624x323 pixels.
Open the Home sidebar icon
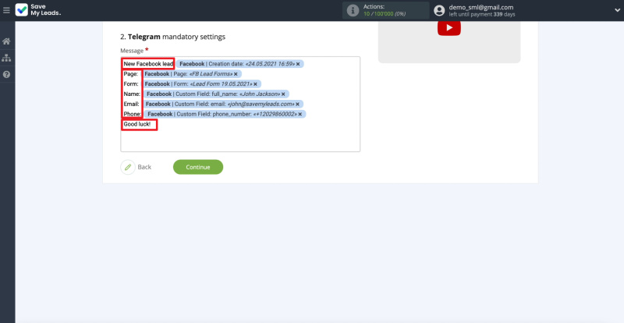pos(6,41)
